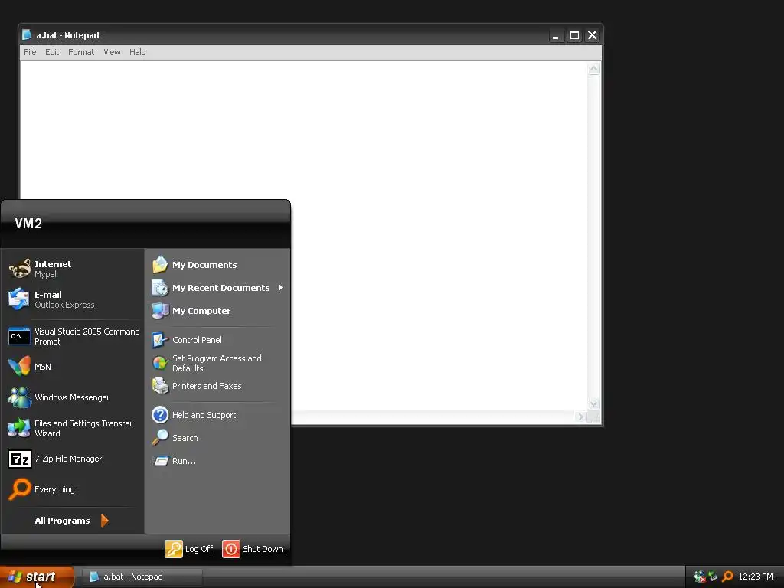This screenshot has height=588, width=784.
Task: Click VM2 user name header
Action: tap(28, 223)
